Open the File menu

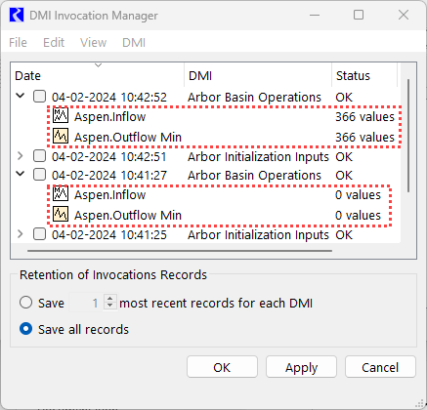pos(18,43)
